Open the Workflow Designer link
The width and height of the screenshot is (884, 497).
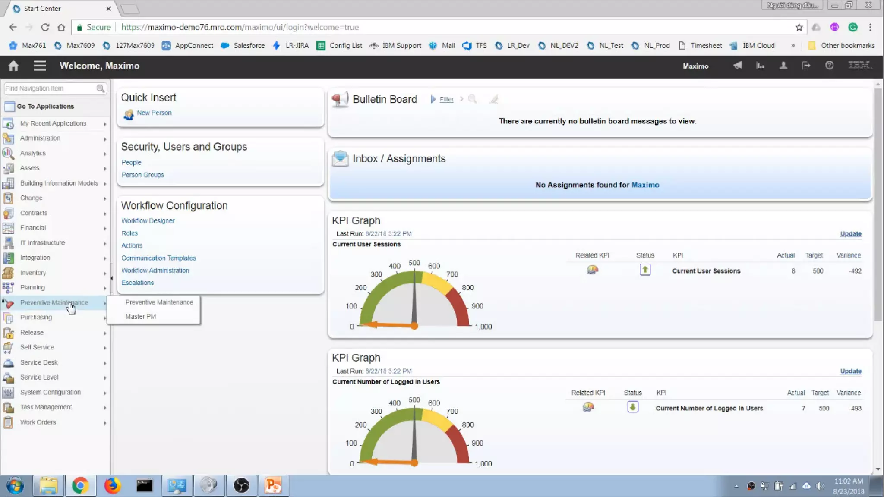click(x=148, y=220)
